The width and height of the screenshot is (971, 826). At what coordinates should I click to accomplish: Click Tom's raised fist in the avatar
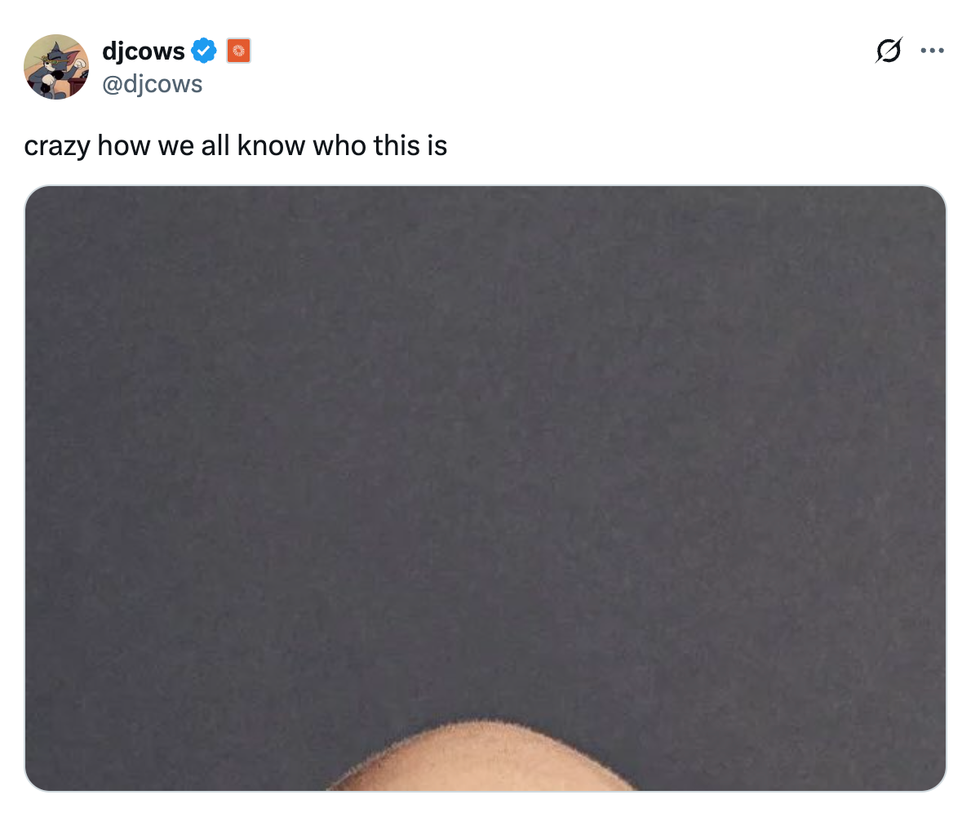tap(79, 63)
